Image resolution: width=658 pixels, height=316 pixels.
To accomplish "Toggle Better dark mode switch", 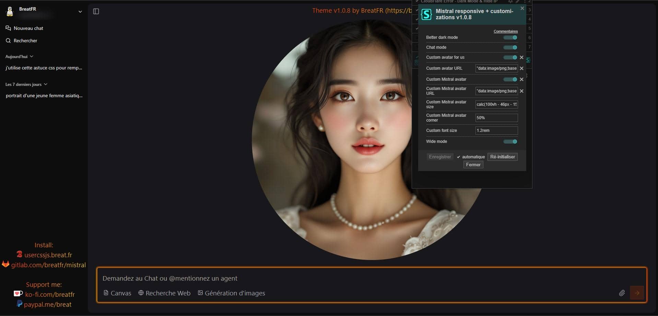I will pos(510,37).
